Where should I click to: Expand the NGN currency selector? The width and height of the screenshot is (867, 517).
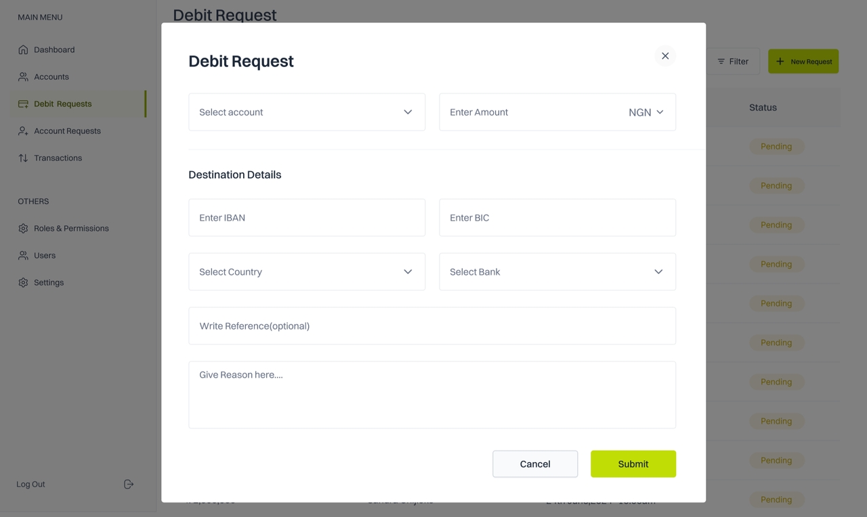coord(646,112)
